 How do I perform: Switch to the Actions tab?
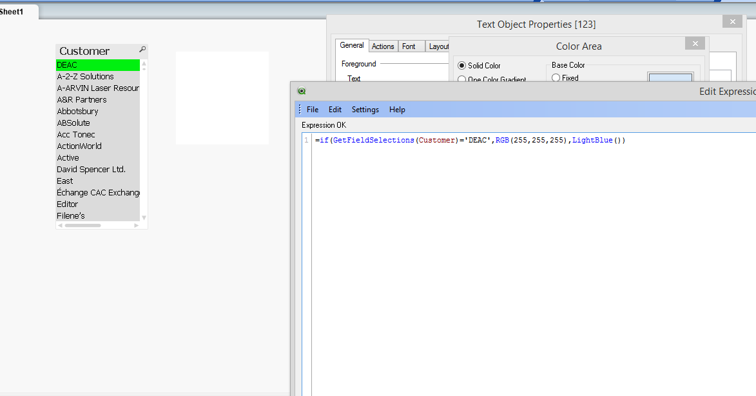pyautogui.click(x=383, y=46)
